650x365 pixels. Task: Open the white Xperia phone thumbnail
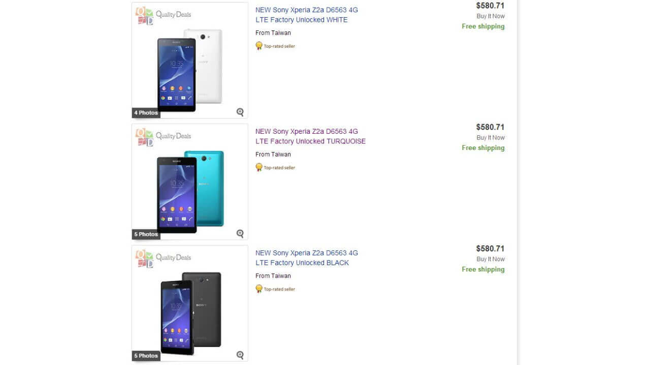(x=190, y=68)
